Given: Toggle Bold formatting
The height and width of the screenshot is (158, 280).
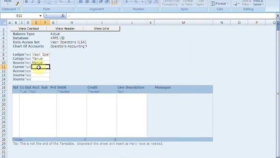Looking at the screenshot, I should pyautogui.click(x=26, y=2).
